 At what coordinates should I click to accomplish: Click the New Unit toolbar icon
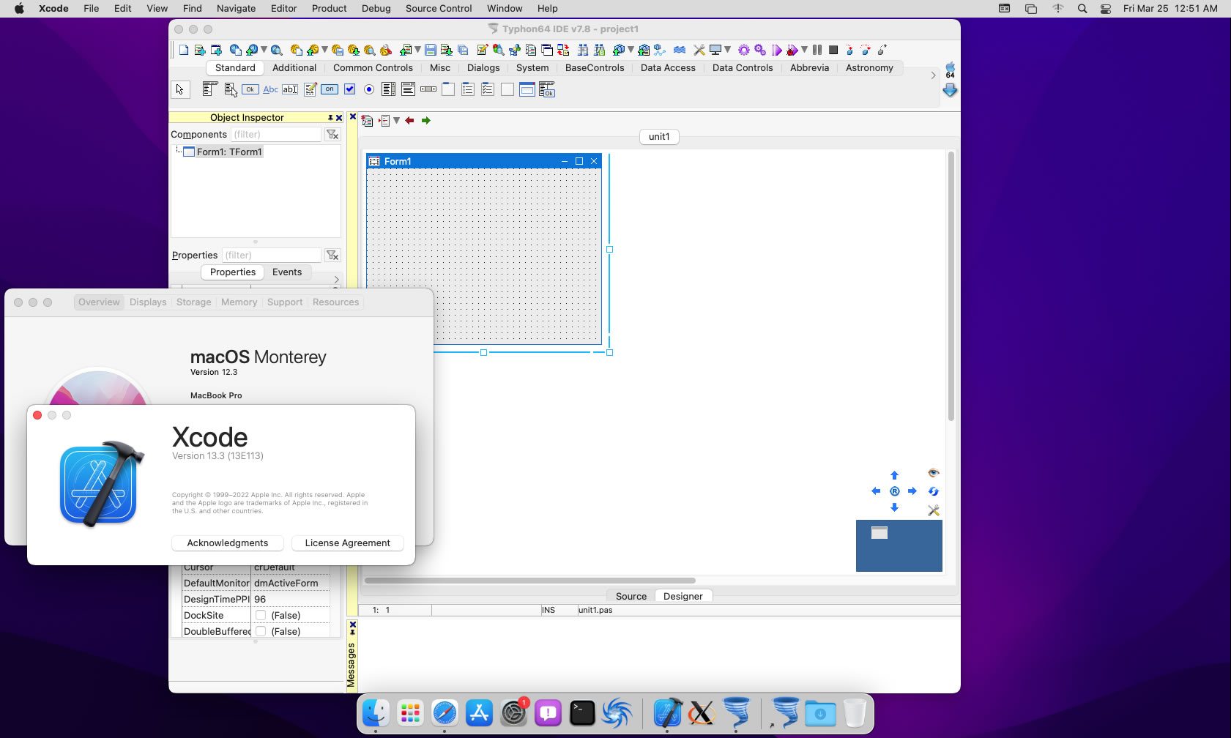click(199, 50)
